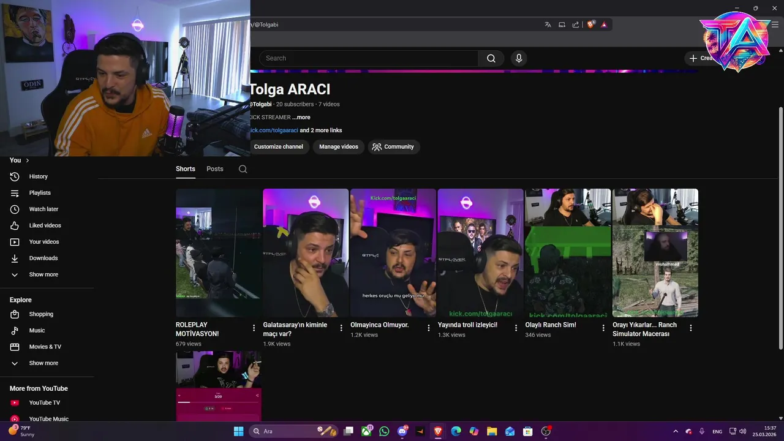Viewport: 784px width, 441px height.
Task: Click inside the YouTube Search field
Action: pos(369,58)
